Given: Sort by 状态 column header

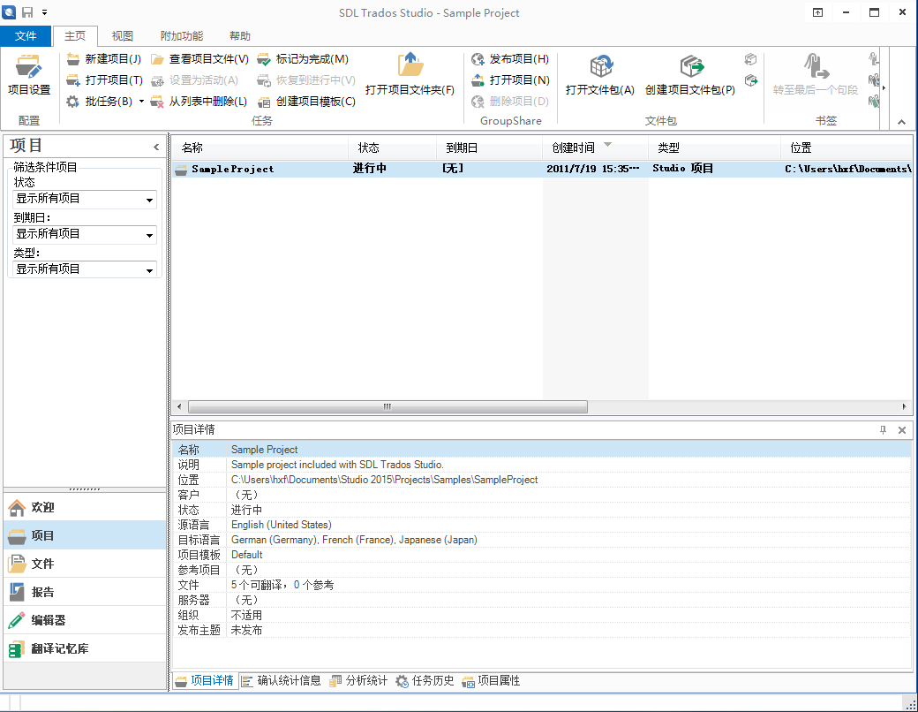Looking at the screenshot, I should pyautogui.click(x=393, y=148).
